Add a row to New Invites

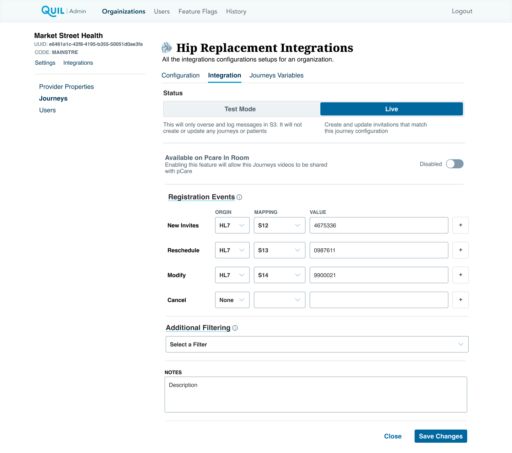pyautogui.click(x=460, y=225)
